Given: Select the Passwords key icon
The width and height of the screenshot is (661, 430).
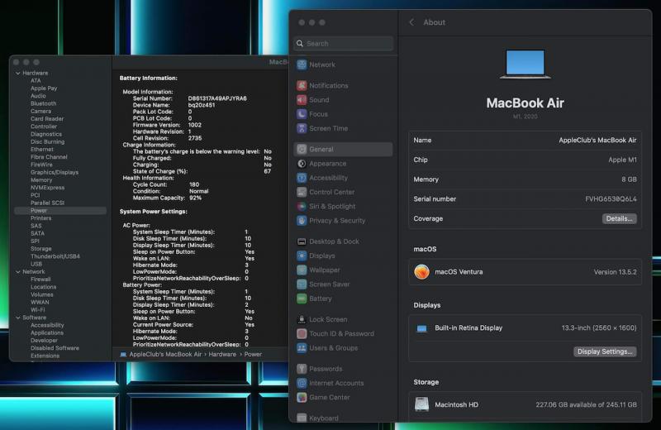Looking at the screenshot, I should point(302,369).
